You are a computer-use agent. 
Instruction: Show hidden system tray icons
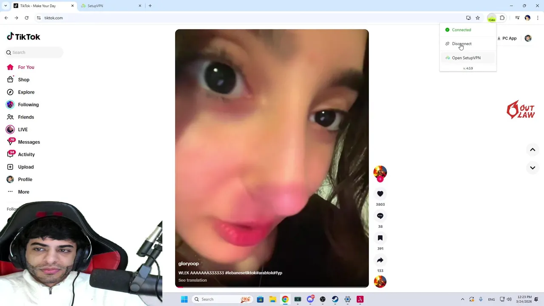462,299
